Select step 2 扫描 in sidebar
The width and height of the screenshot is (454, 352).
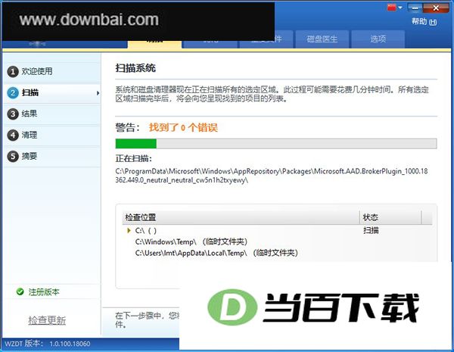pyautogui.click(x=52, y=92)
